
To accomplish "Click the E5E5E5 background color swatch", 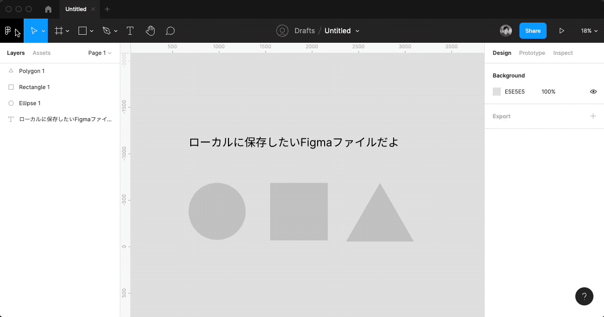I will coord(497,92).
